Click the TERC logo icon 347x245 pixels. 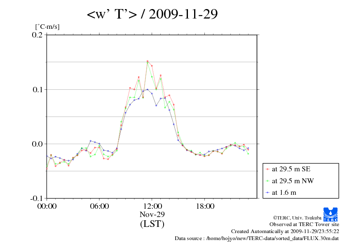(x=331, y=214)
